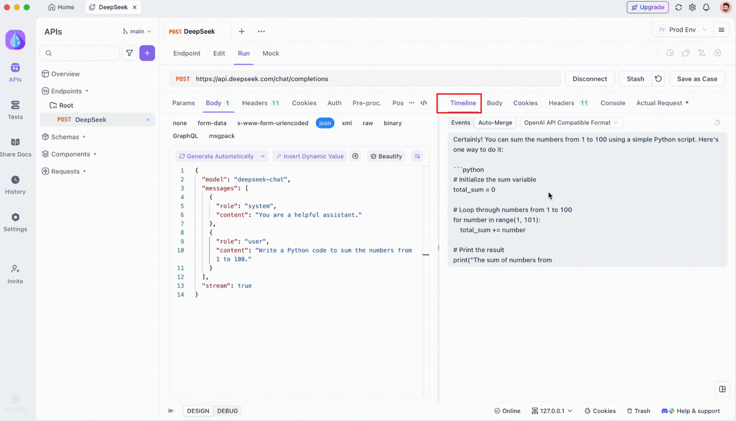Open the Prod Env environment dropdown
The width and height of the screenshot is (736, 421).
[682, 30]
